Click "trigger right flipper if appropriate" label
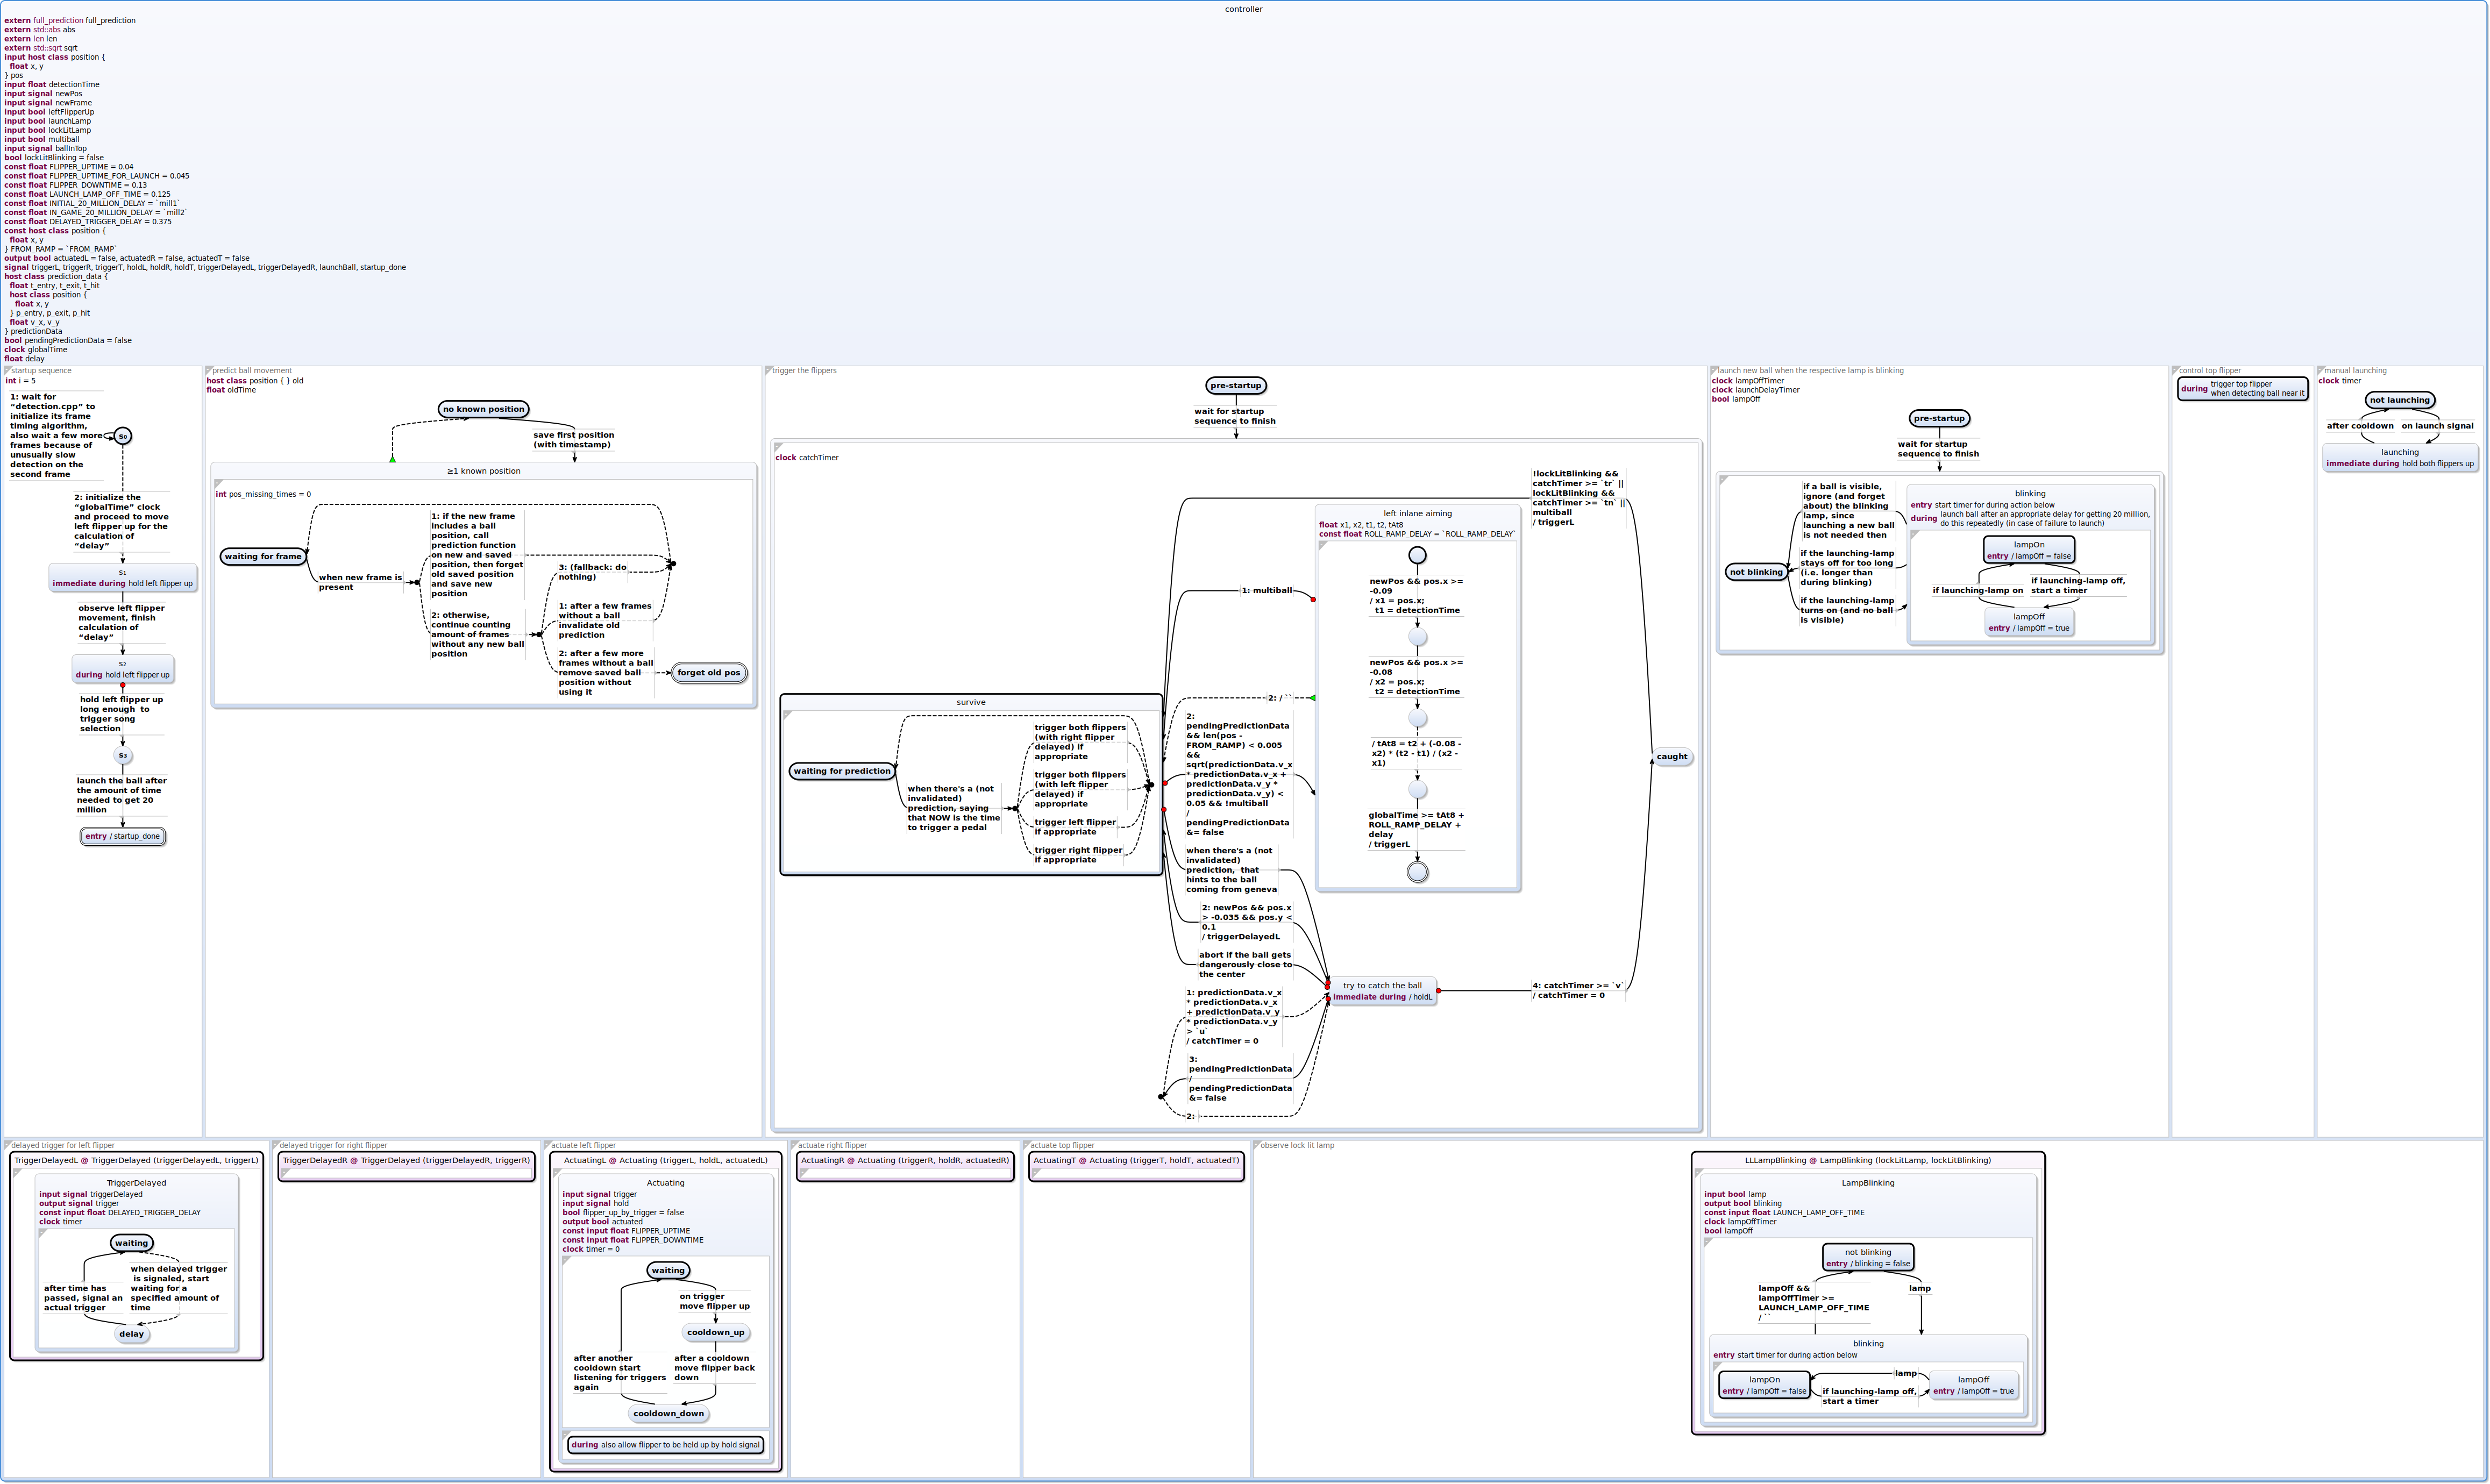2490x1484 pixels. pyautogui.click(x=1078, y=855)
